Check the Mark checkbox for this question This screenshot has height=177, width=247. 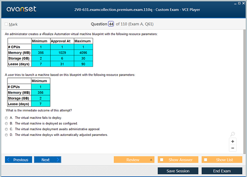click(x=6, y=24)
